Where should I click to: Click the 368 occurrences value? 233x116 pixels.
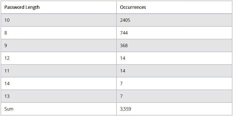click(x=124, y=45)
